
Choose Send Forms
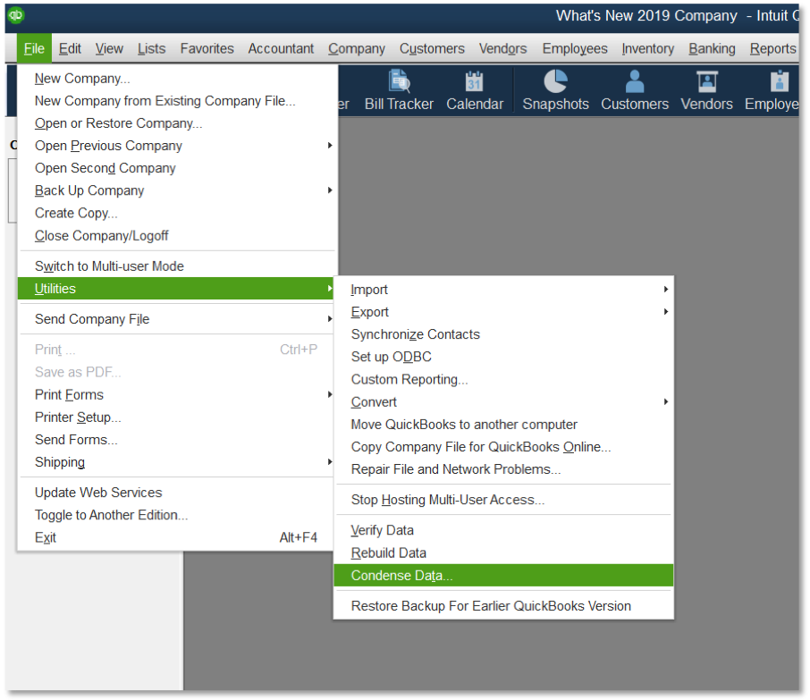pos(177,439)
